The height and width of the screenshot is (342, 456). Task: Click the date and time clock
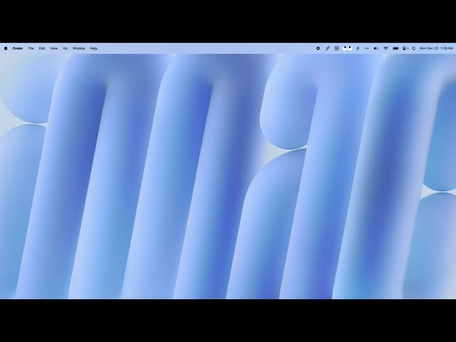(x=436, y=48)
